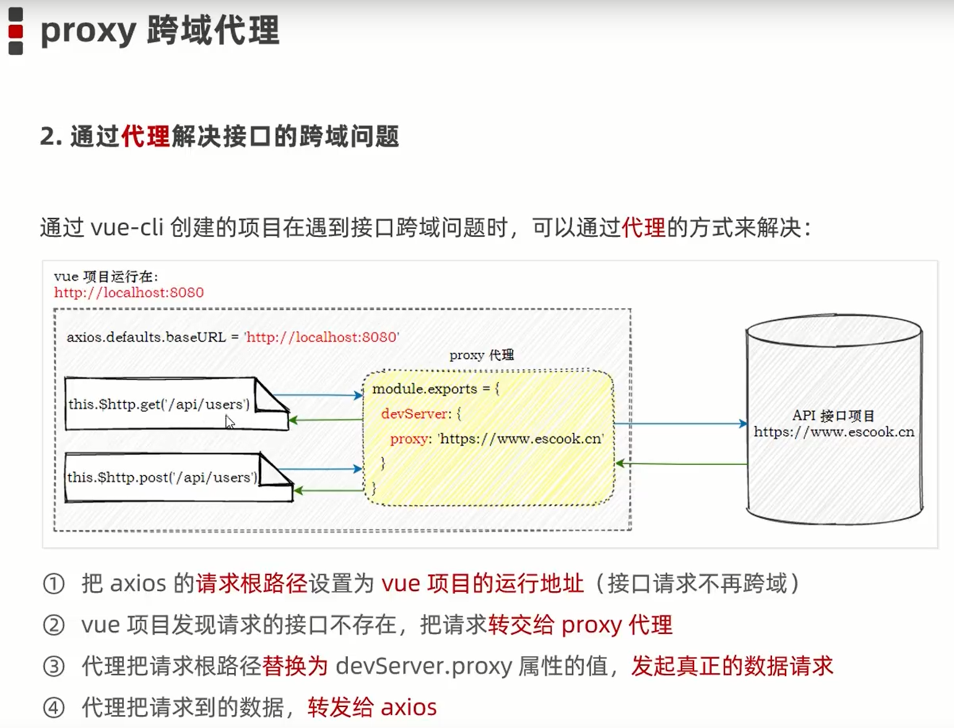Click the 'module.exports = {' code line
Screen dimensions: 954x728
pyautogui.click(x=435, y=389)
